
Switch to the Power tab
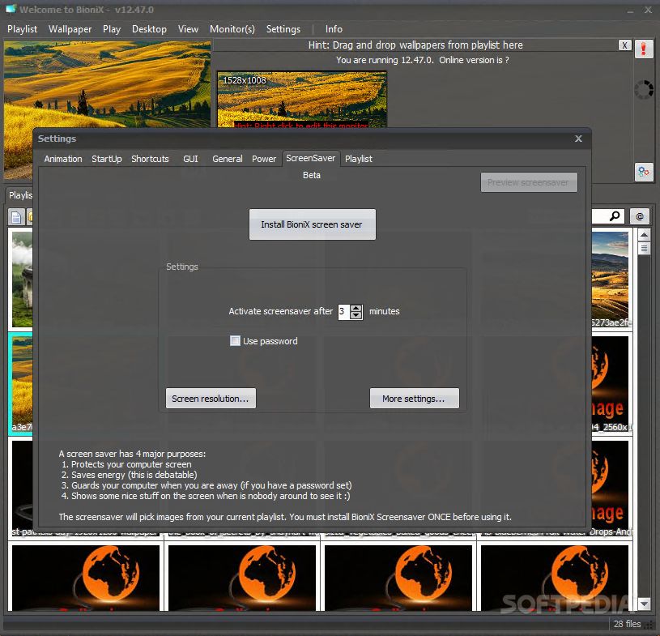264,159
